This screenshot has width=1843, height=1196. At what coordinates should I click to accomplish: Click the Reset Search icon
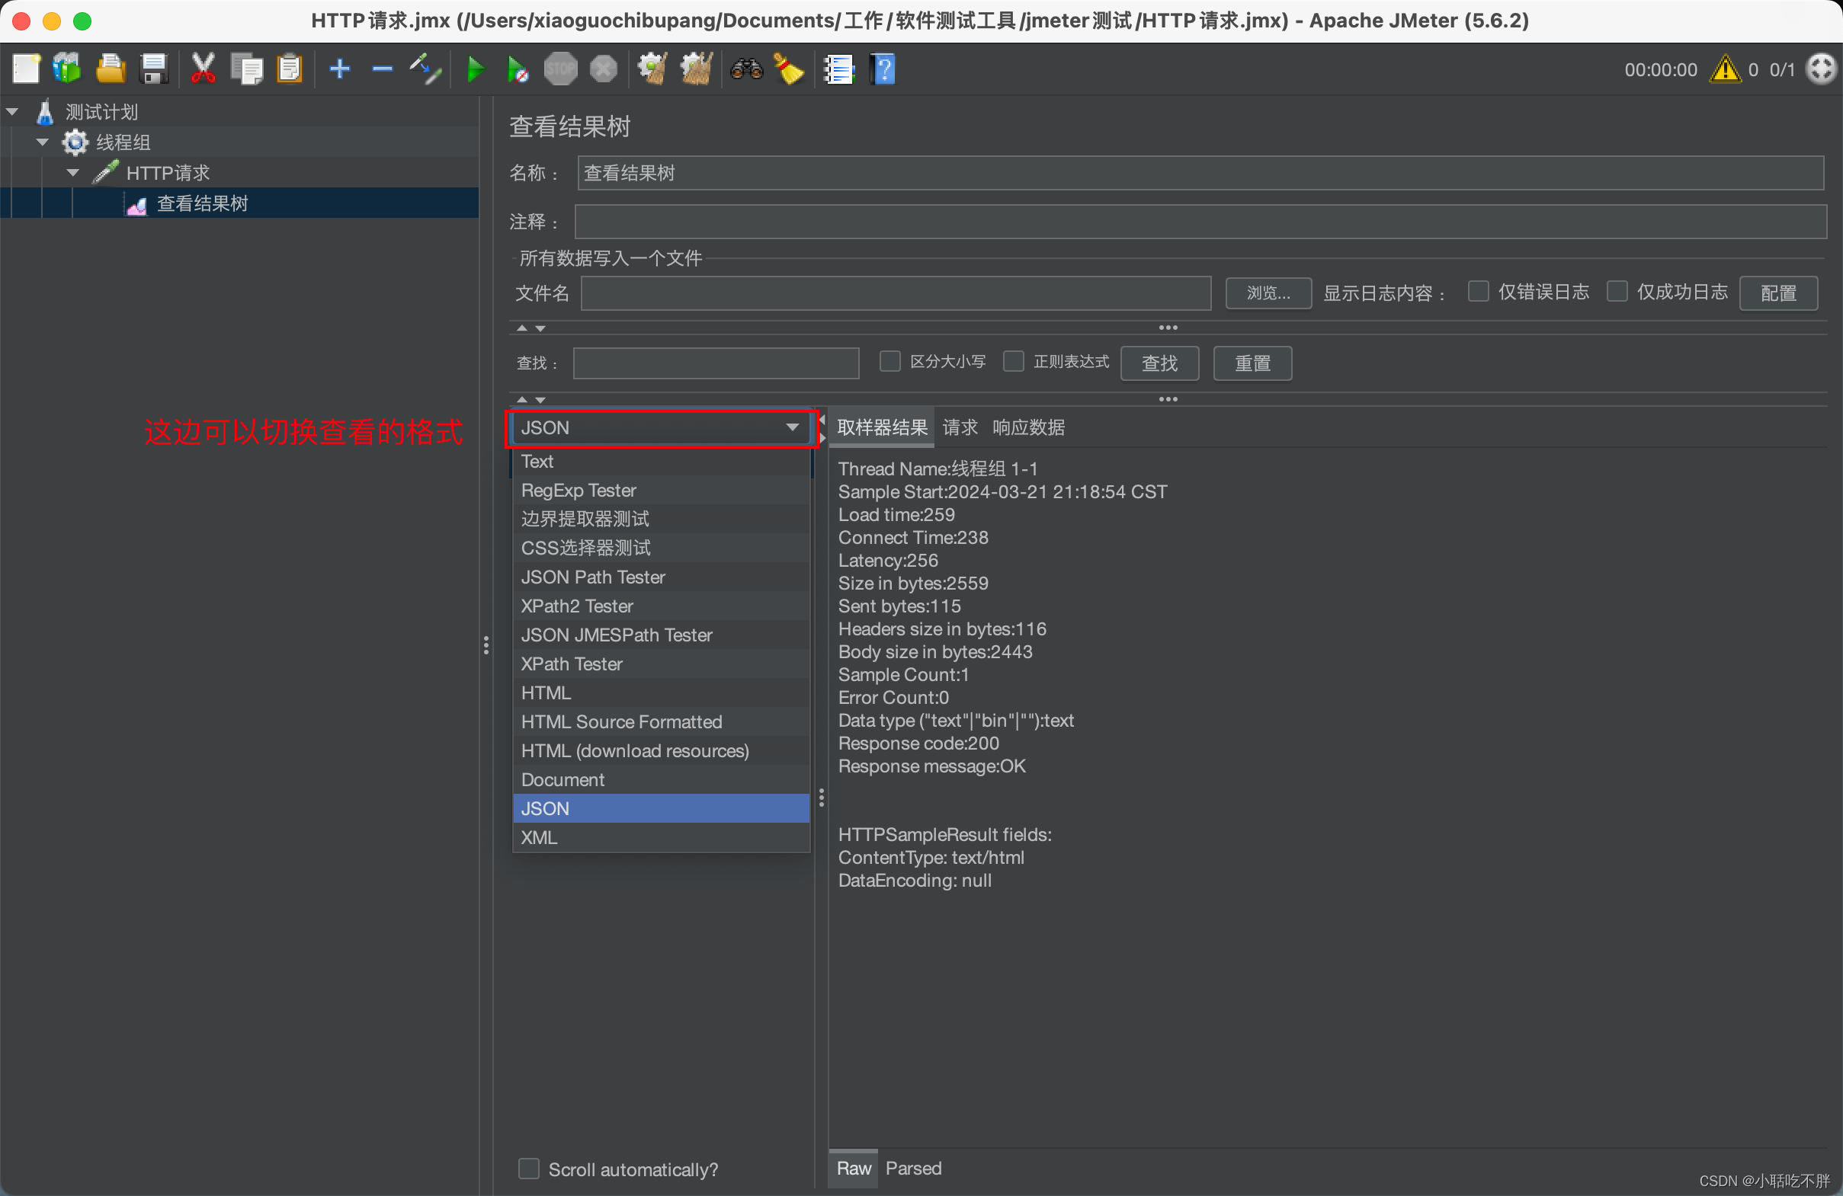tap(789, 69)
